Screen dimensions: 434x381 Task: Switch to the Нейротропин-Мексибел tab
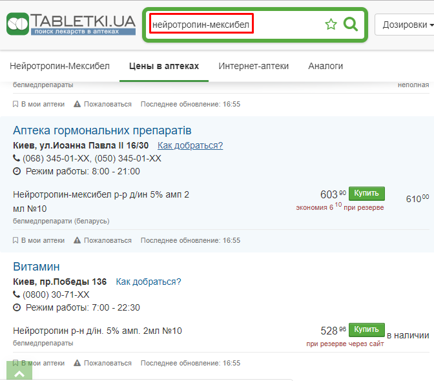tap(59, 66)
